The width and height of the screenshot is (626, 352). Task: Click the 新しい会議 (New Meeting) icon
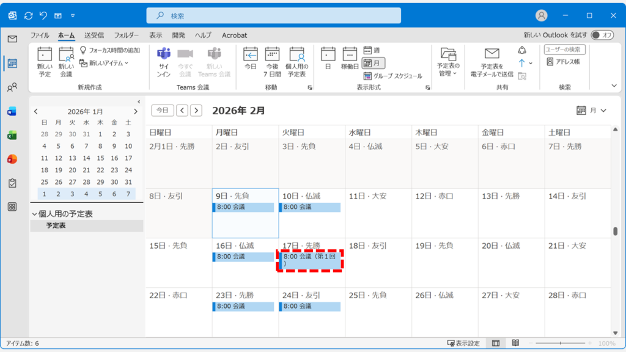pos(67,59)
